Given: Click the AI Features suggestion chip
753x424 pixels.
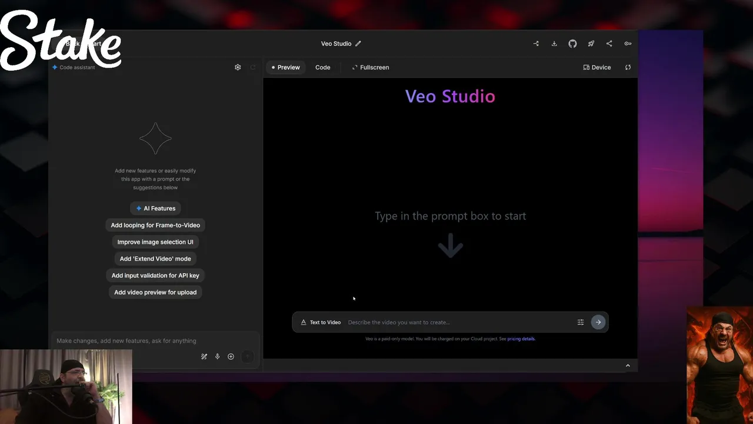Looking at the screenshot, I should 155,208.
